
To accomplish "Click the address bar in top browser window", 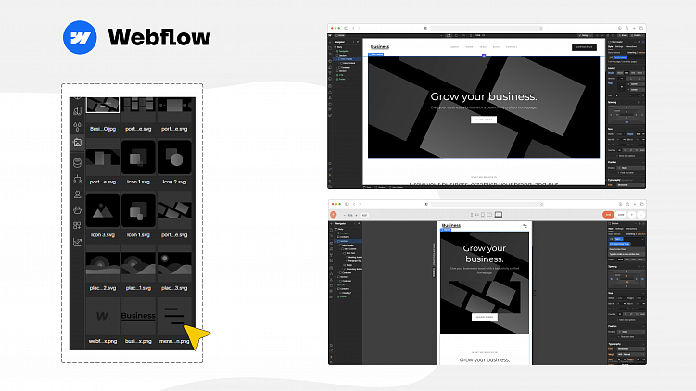I will click(x=487, y=28).
